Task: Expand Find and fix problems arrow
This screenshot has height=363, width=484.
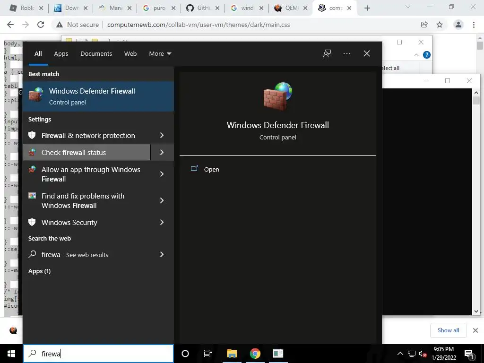Action: tap(162, 200)
